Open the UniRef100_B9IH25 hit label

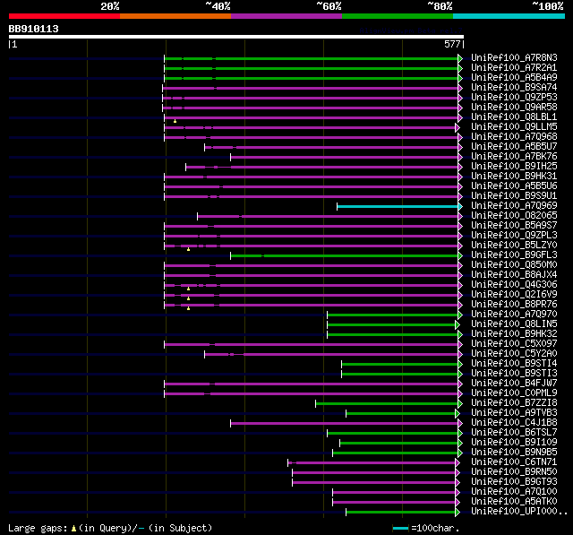coord(514,167)
